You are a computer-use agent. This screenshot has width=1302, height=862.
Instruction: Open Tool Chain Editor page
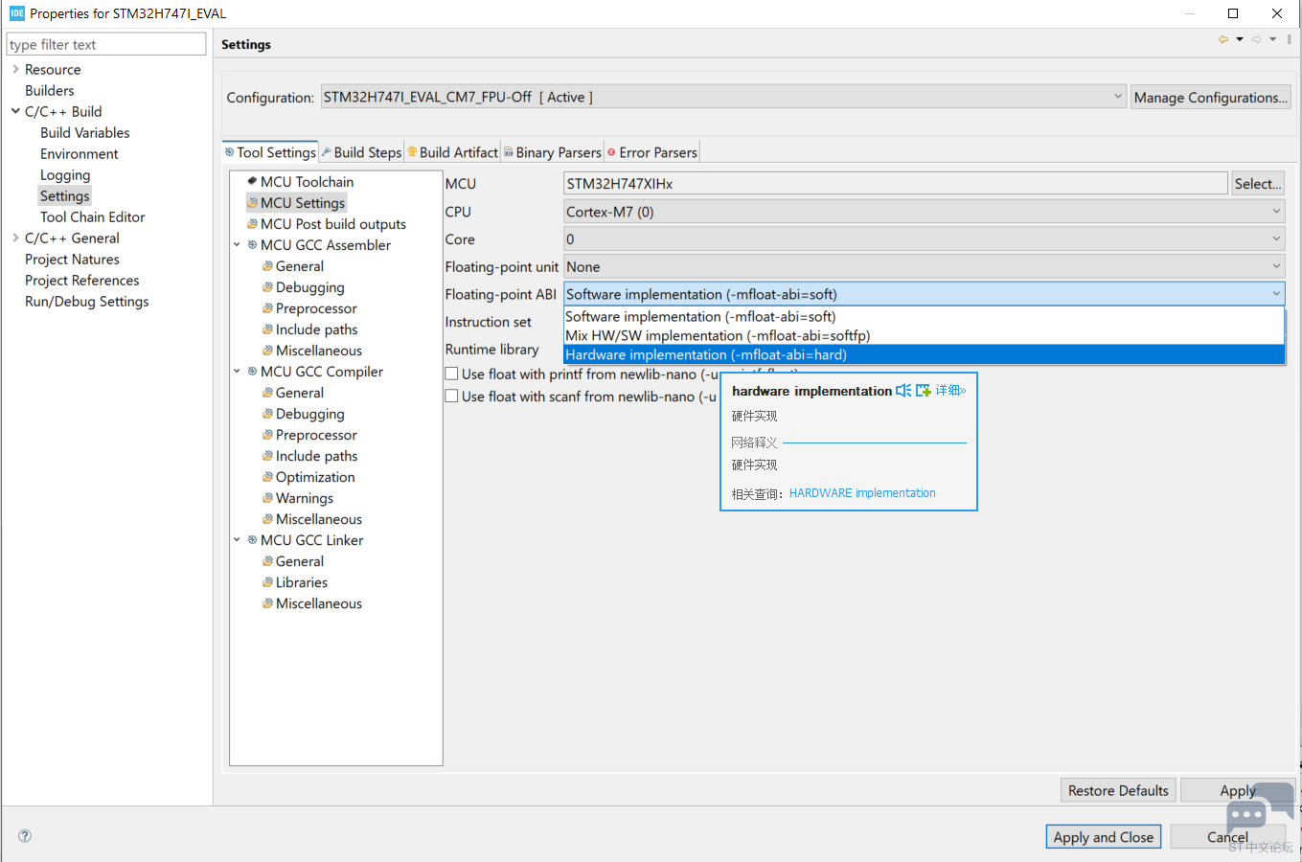coord(92,216)
